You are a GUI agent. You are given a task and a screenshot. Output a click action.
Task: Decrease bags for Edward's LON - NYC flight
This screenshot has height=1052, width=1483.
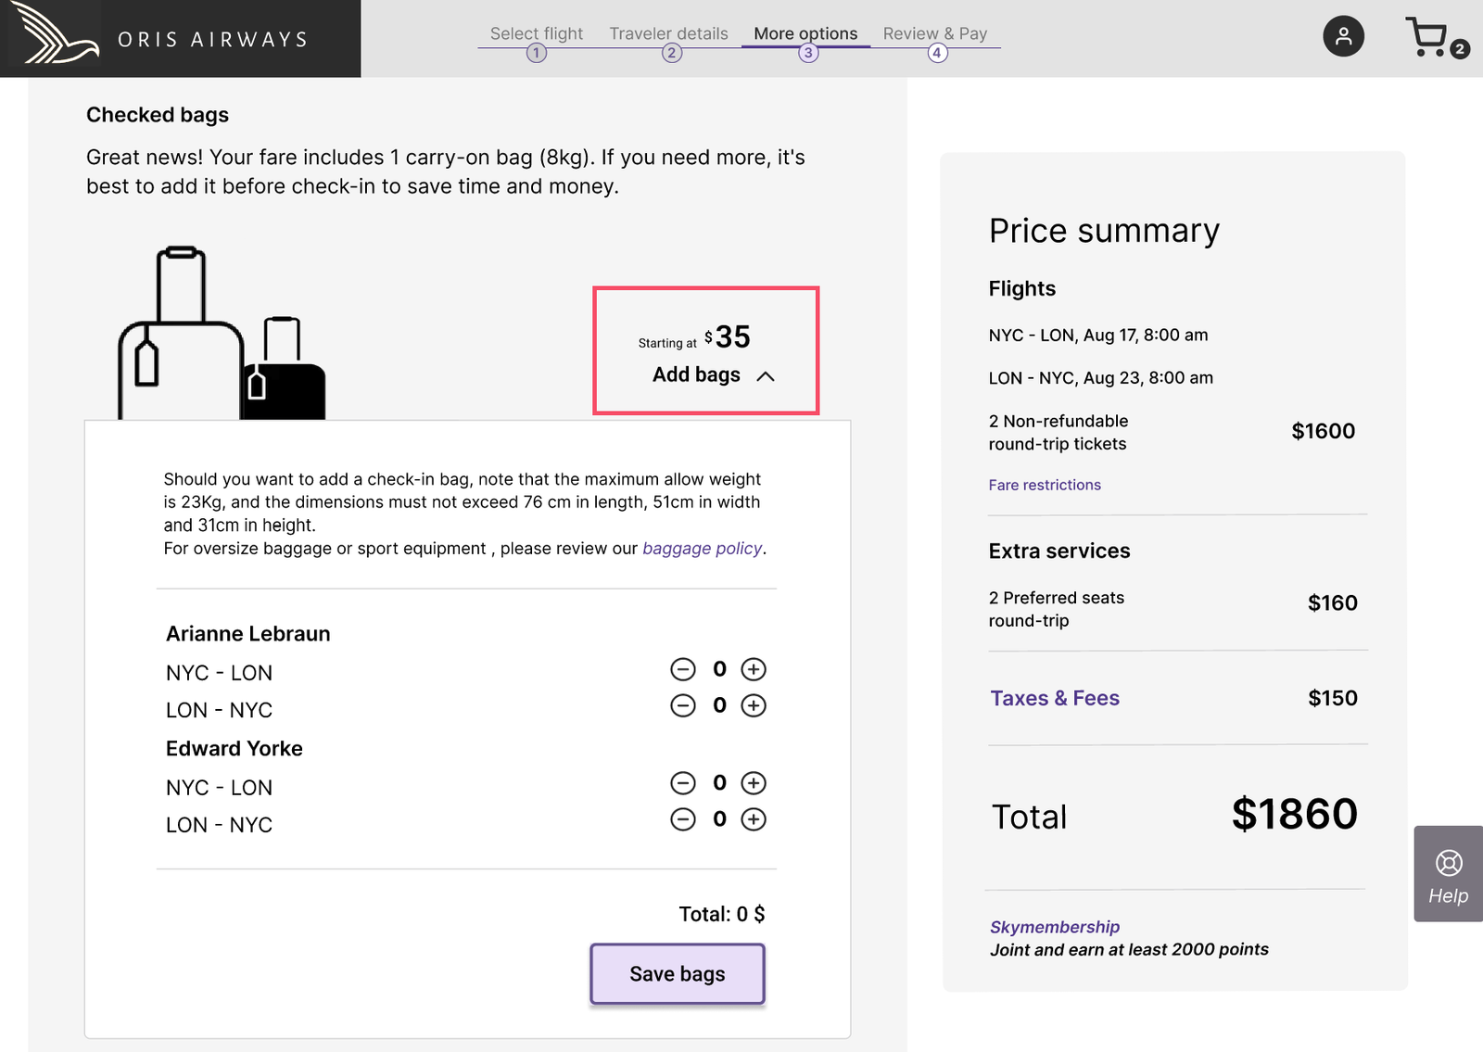683,819
